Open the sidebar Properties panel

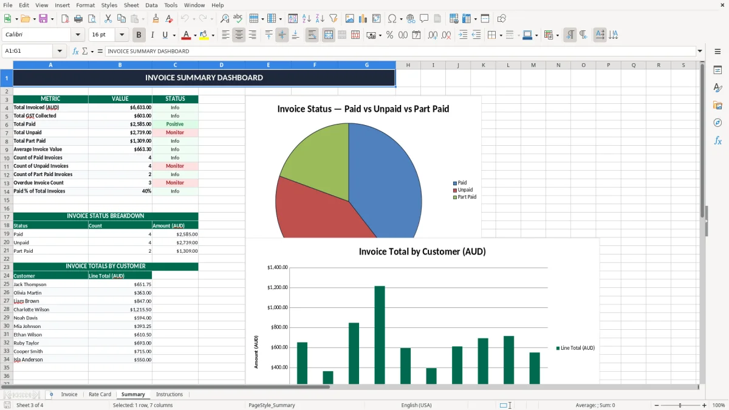click(717, 70)
